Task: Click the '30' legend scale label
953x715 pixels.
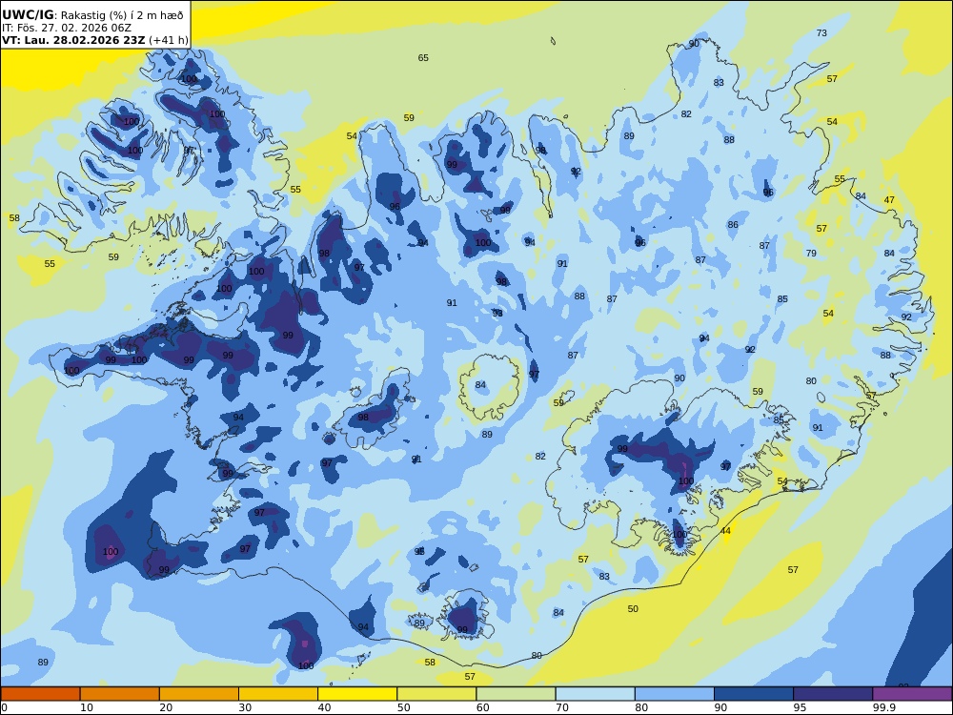Action: point(245,707)
